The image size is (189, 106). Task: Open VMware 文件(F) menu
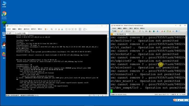9,29
